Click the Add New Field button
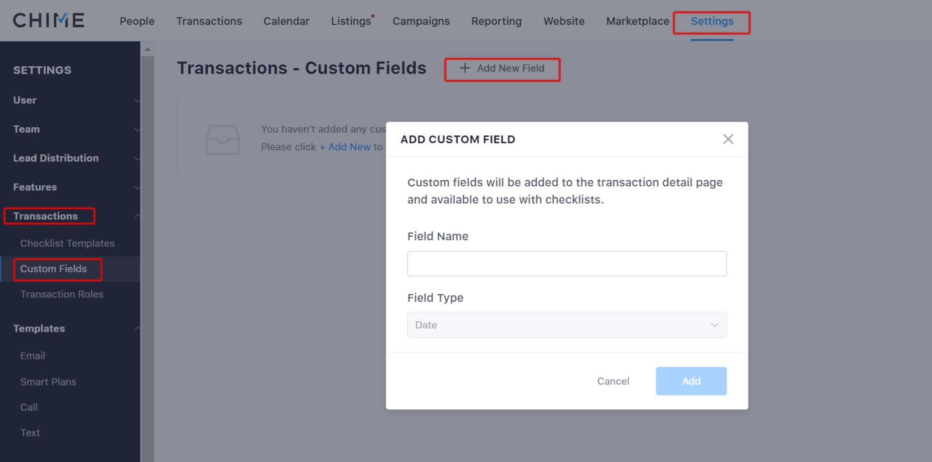The height and width of the screenshot is (462, 932). click(x=502, y=69)
